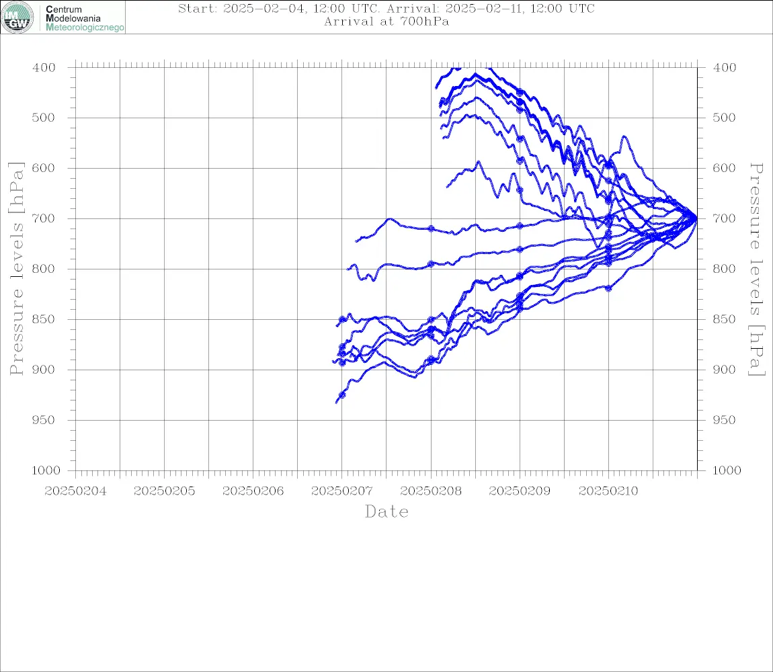Click left y-axis label 500
Image resolution: width=773 pixels, height=672 pixels.
pyautogui.click(x=44, y=118)
